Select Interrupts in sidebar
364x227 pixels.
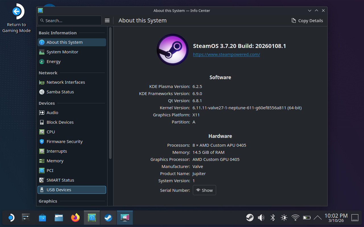pyautogui.click(x=72, y=151)
